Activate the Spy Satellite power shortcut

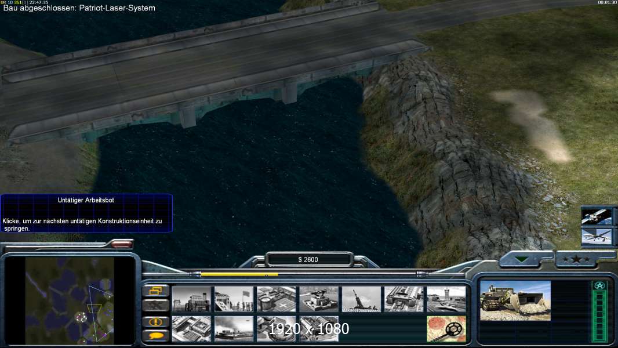coord(597,217)
